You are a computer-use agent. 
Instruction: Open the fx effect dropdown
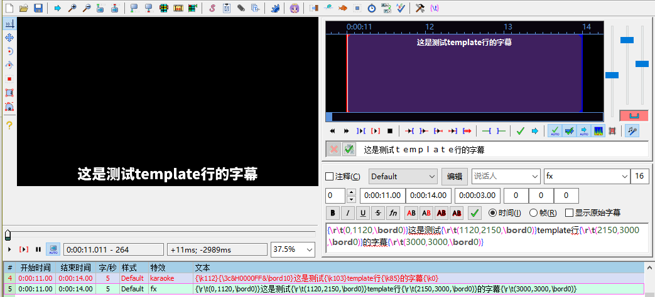pyautogui.click(x=586, y=177)
